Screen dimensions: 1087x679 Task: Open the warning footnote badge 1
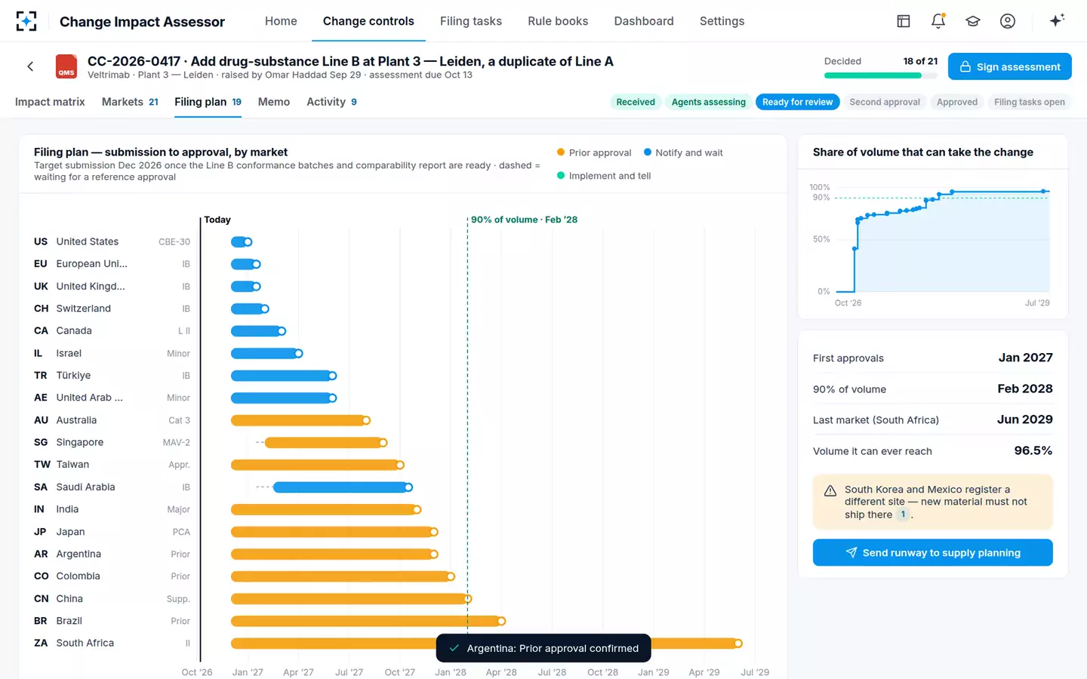click(903, 515)
